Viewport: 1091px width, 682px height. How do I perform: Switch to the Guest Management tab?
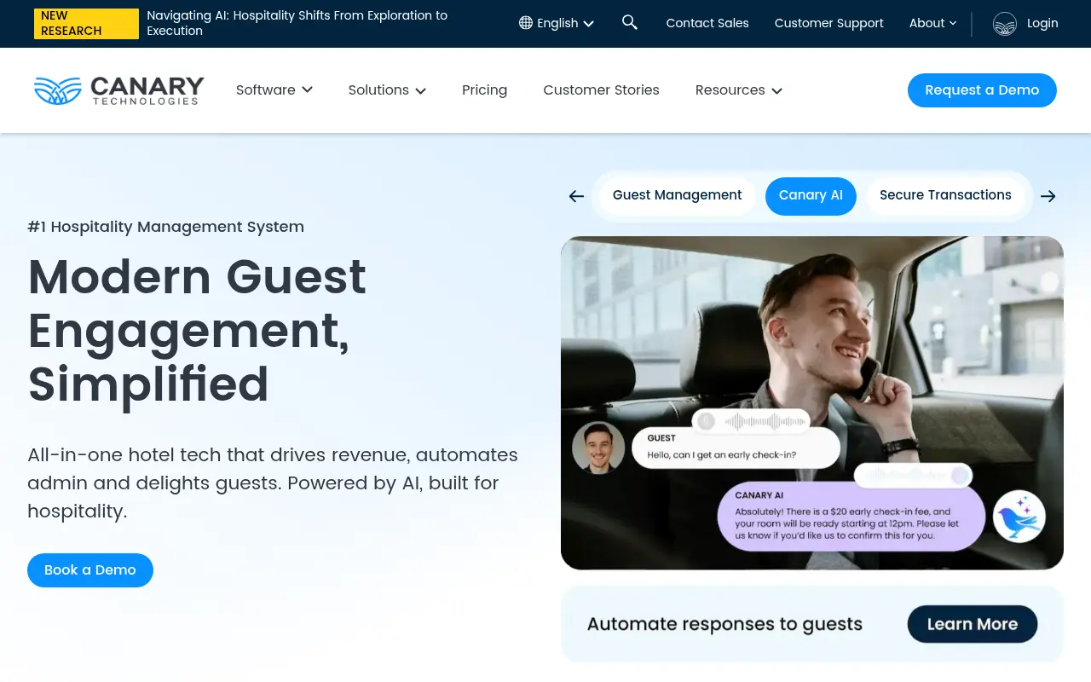pos(677,195)
